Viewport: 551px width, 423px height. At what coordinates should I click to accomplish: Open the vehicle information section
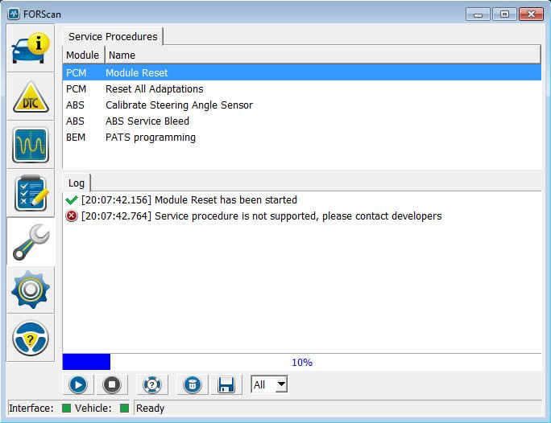(31, 48)
